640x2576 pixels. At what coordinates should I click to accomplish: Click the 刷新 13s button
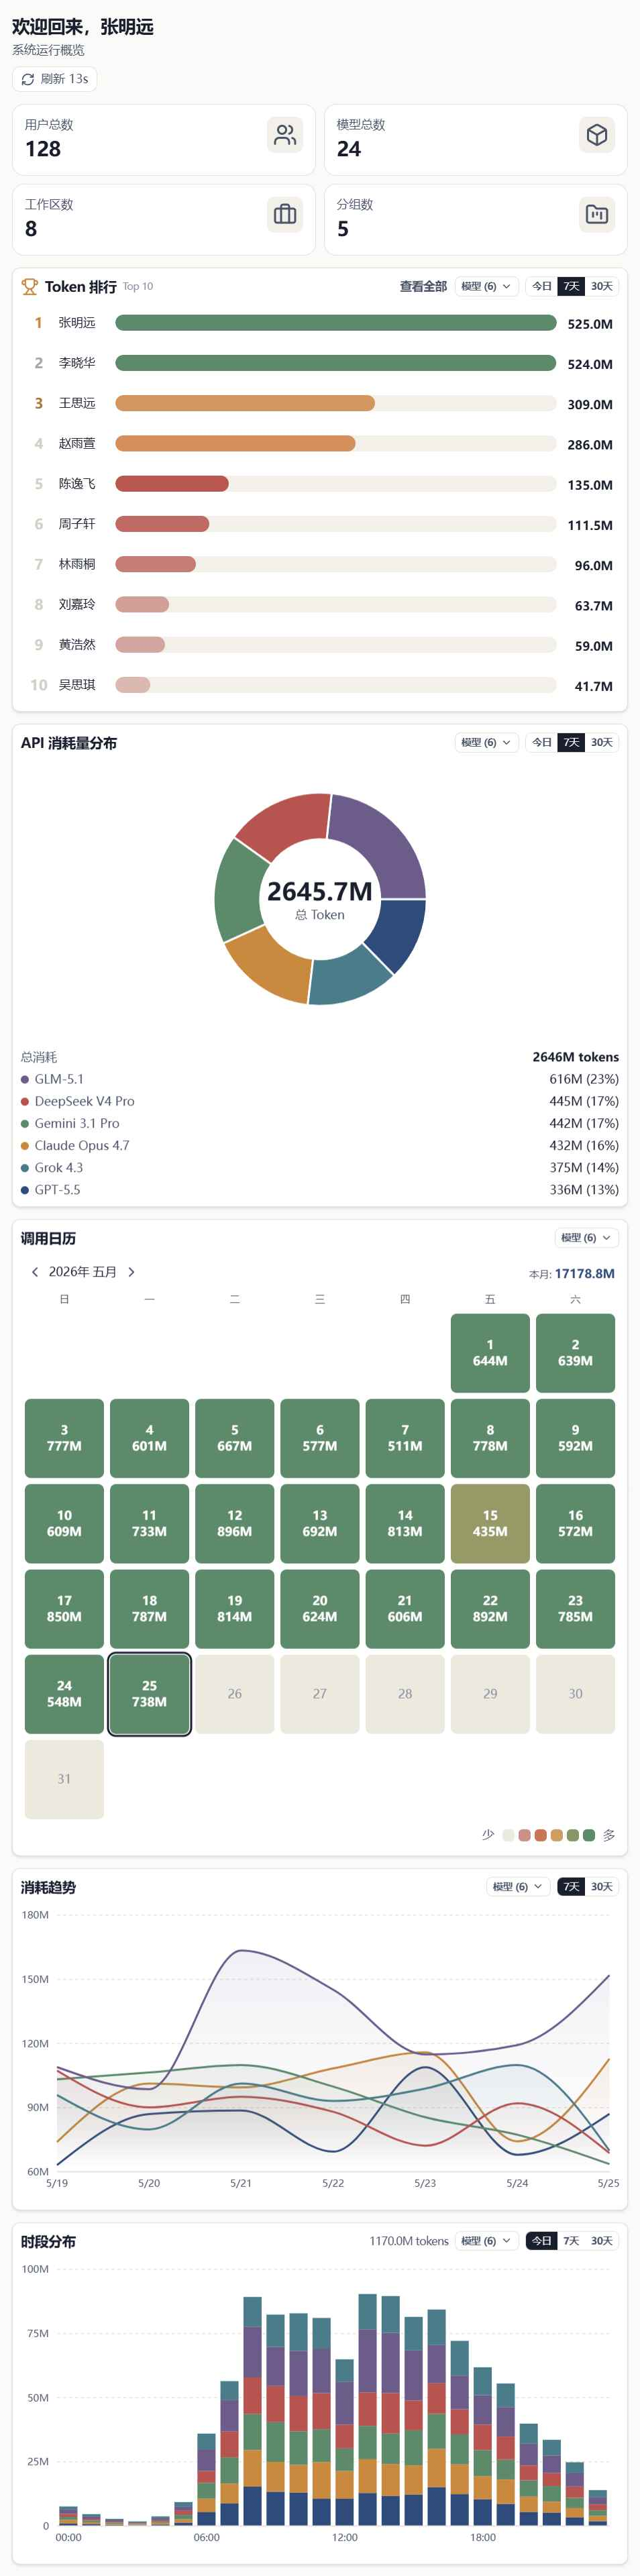(55, 79)
